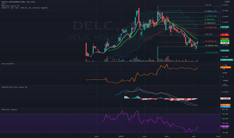Click 0.625 on the price scale
Image resolution: width=234 pixels, height=138 pixels.
pyautogui.click(x=225, y=22)
